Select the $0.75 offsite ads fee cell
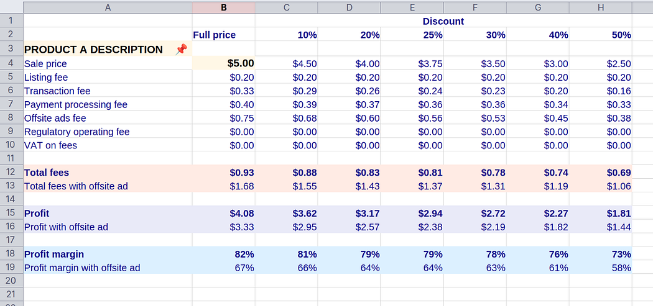653x306 pixels. [224, 118]
